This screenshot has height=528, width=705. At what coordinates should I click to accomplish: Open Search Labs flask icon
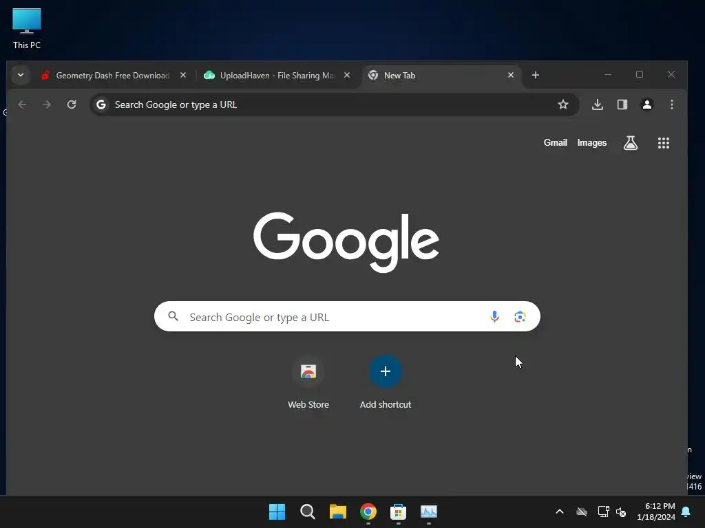[631, 143]
